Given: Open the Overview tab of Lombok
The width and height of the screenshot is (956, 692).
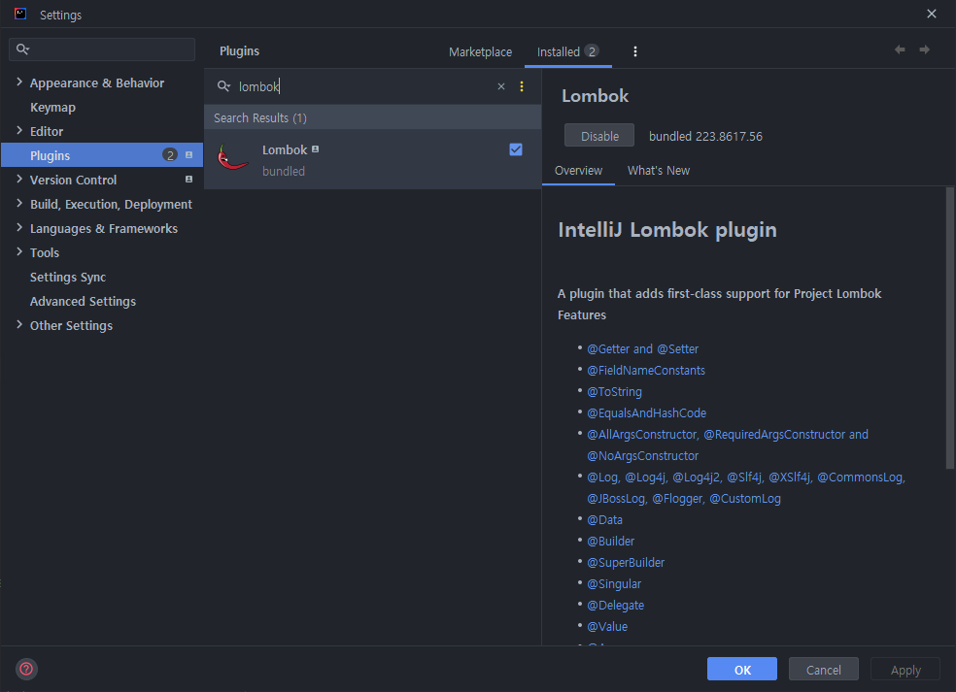Looking at the screenshot, I should coord(578,171).
